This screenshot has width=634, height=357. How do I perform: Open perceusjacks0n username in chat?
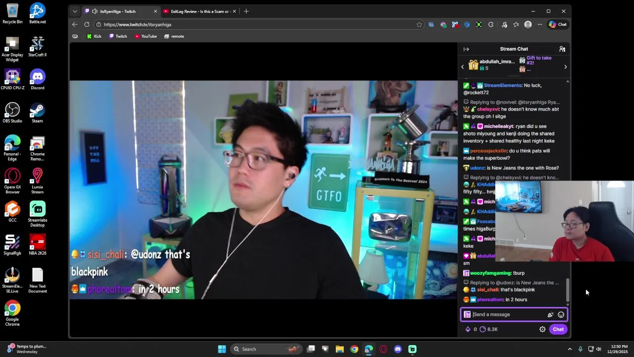[488, 151]
